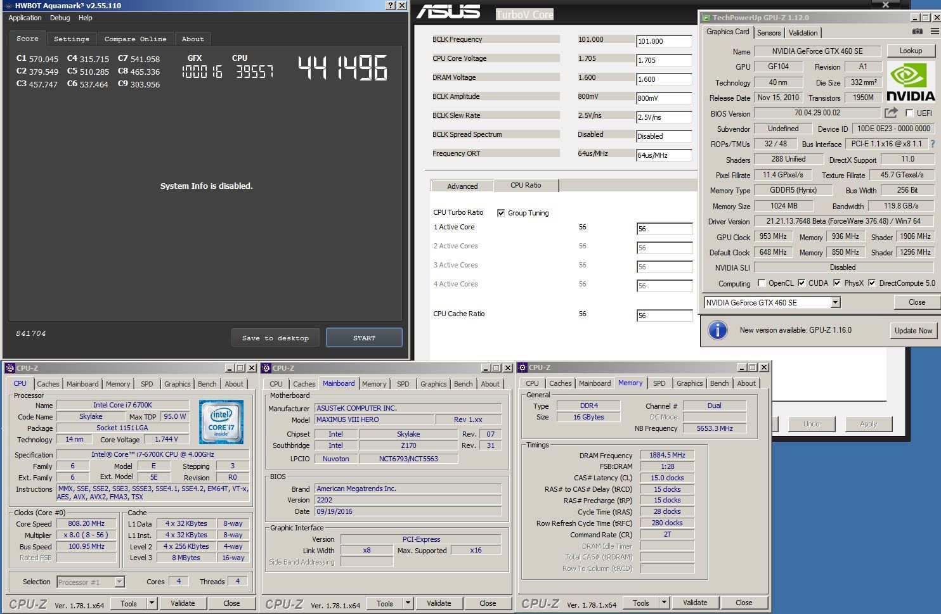Toggle OpenCL checkbox
941x614 pixels.
coord(762,283)
